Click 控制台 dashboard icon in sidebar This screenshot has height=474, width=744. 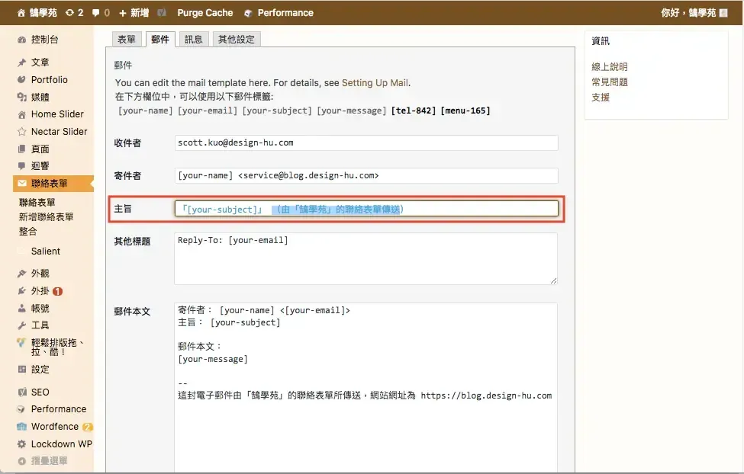click(22, 40)
